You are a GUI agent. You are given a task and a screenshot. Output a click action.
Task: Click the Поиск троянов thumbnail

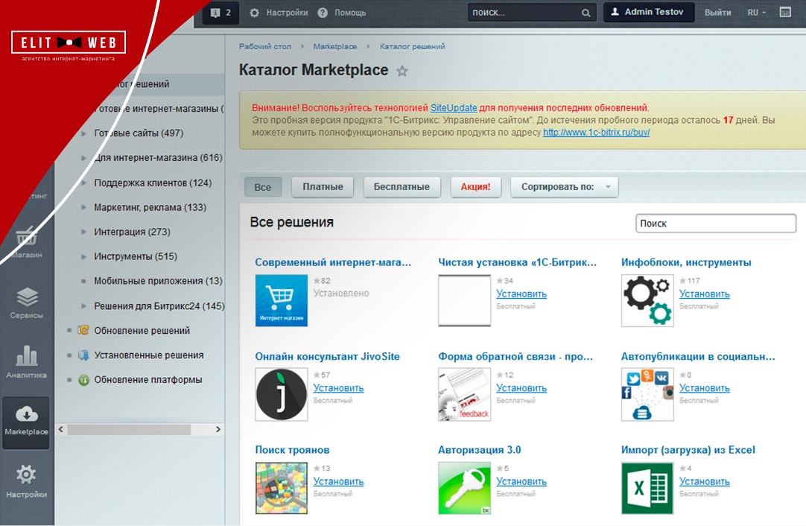281,488
